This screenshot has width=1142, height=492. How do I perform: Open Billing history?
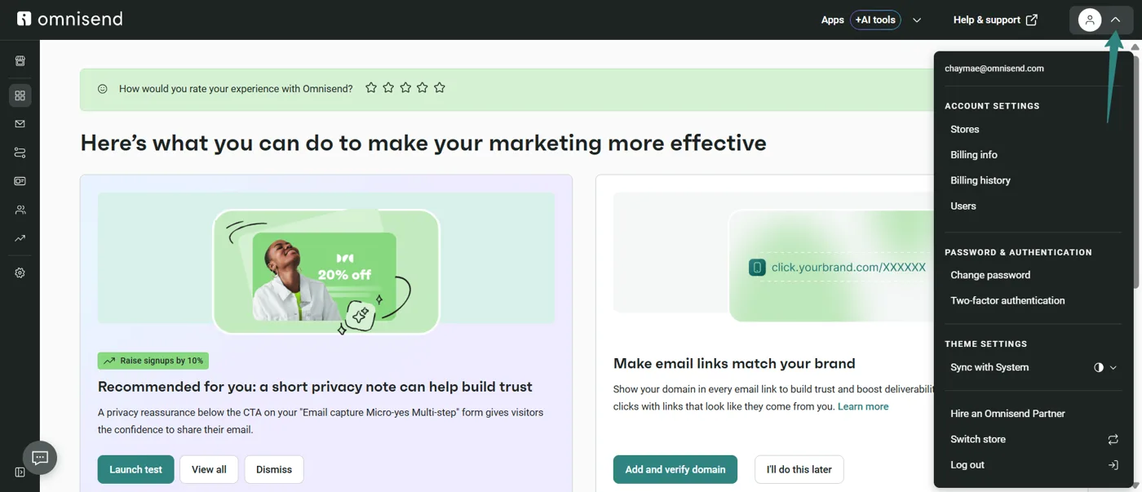980,180
